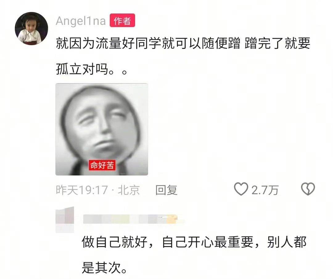Like the comment with the heart icon
This screenshot has height=279, width=333.
coord(241,189)
